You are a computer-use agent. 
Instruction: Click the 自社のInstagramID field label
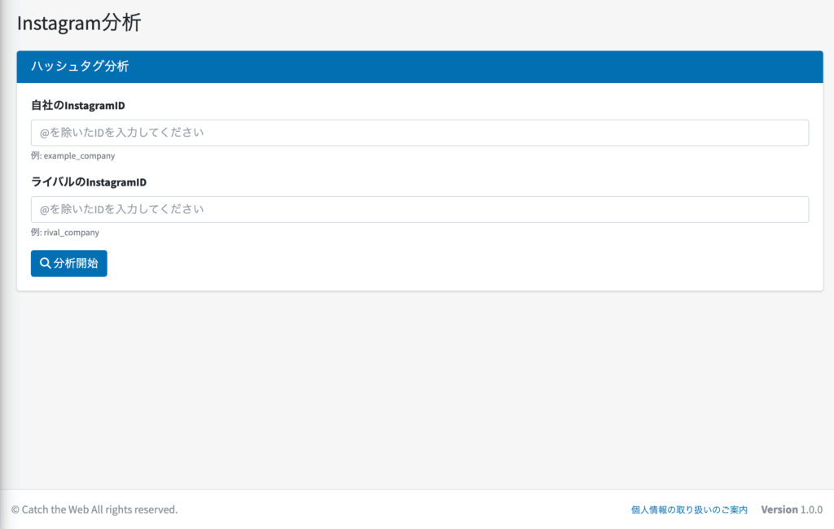click(x=77, y=105)
